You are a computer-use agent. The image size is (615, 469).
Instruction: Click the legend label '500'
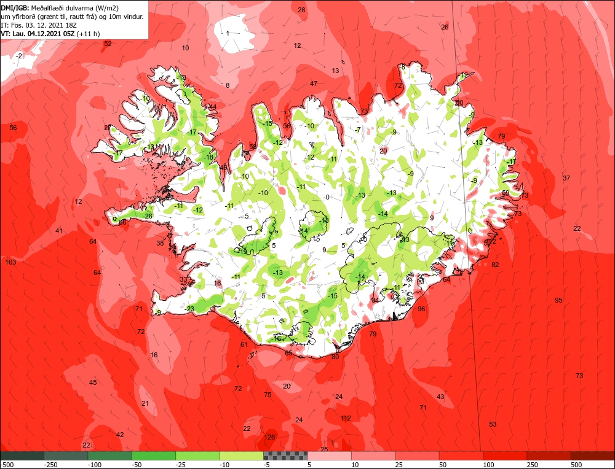pos(577,465)
